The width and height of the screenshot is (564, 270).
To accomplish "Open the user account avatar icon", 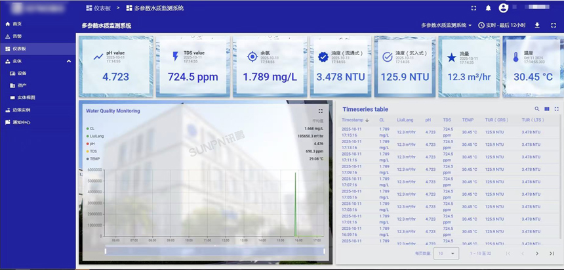I will [504, 8].
